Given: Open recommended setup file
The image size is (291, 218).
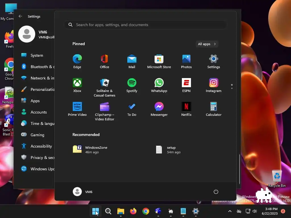Looking at the screenshot, I should point(168,150).
